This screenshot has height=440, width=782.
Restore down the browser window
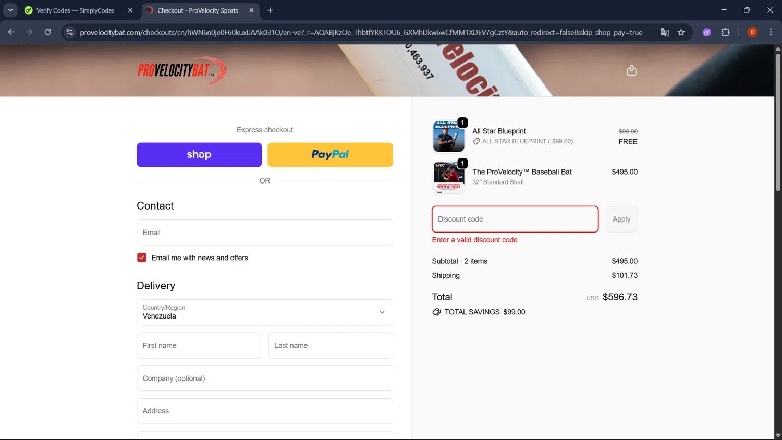pos(747,10)
